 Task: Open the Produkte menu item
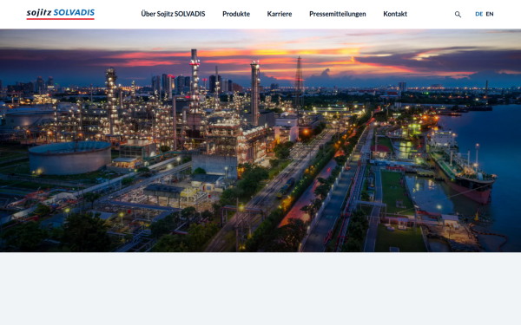(236, 14)
